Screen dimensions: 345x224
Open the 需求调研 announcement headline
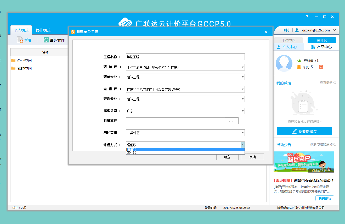click(x=303, y=181)
